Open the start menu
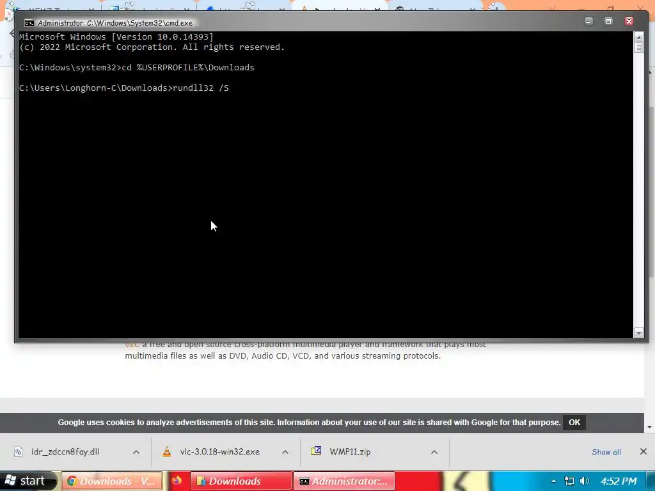The image size is (655, 491). click(27, 481)
